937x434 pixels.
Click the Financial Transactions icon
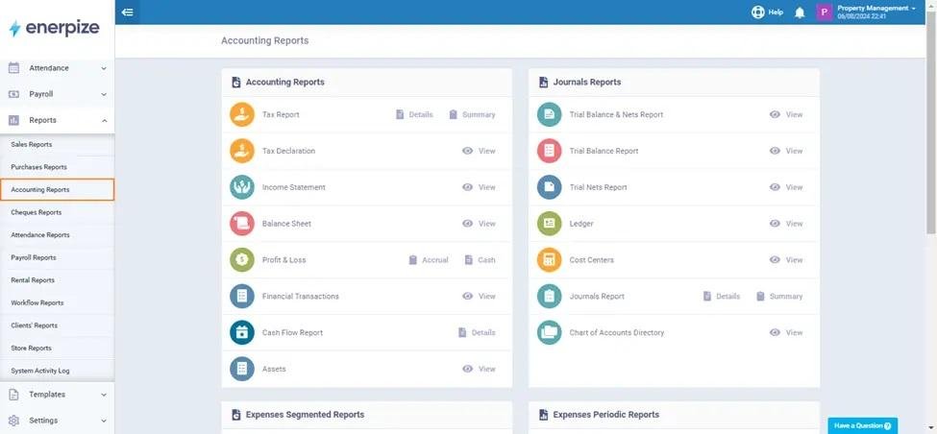[242, 296]
